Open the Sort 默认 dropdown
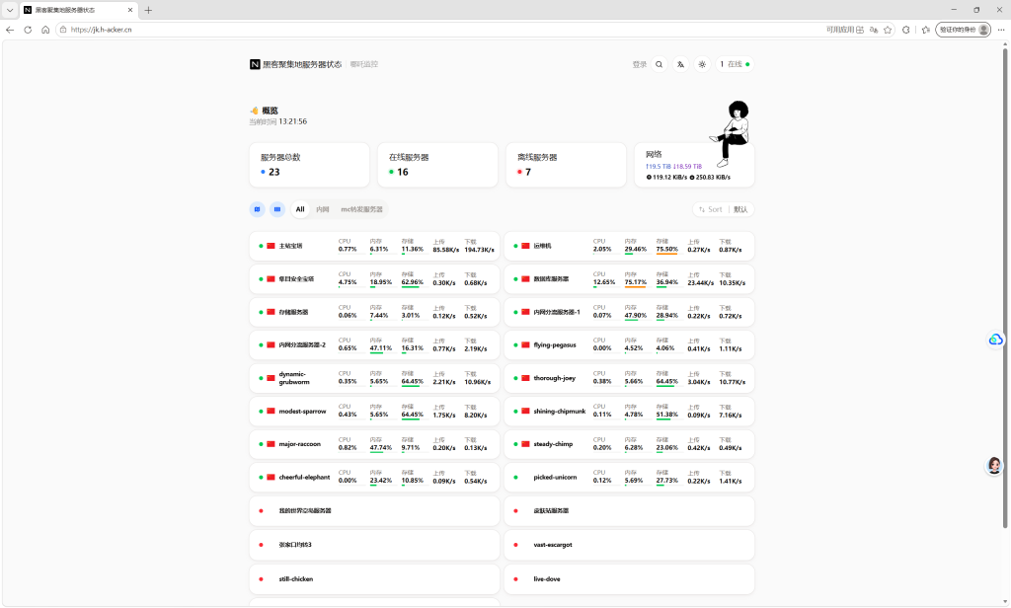The height and width of the screenshot is (608, 1011). coord(724,209)
